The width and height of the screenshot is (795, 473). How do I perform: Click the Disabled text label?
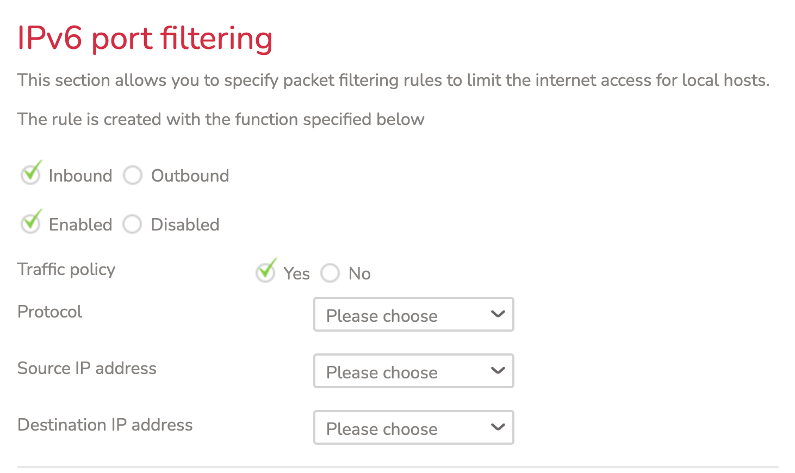pos(185,225)
